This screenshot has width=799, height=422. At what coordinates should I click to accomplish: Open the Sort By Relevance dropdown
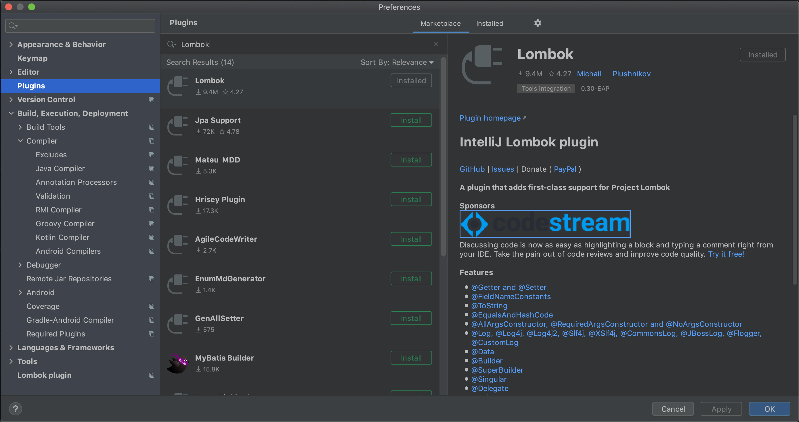(x=397, y=62)
